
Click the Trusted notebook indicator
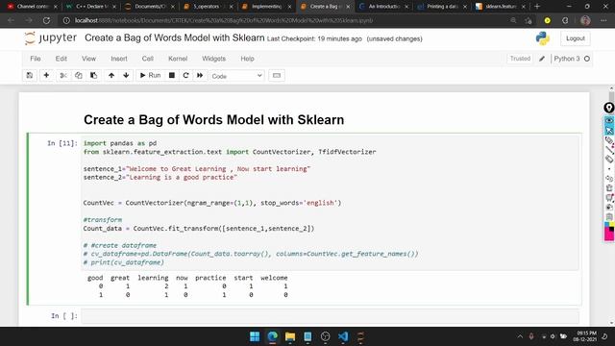click(x=520, y=59)
